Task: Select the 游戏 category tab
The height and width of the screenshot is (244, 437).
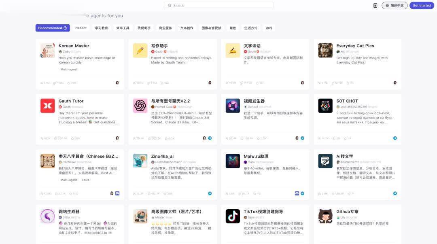Action: coord(269,28)
